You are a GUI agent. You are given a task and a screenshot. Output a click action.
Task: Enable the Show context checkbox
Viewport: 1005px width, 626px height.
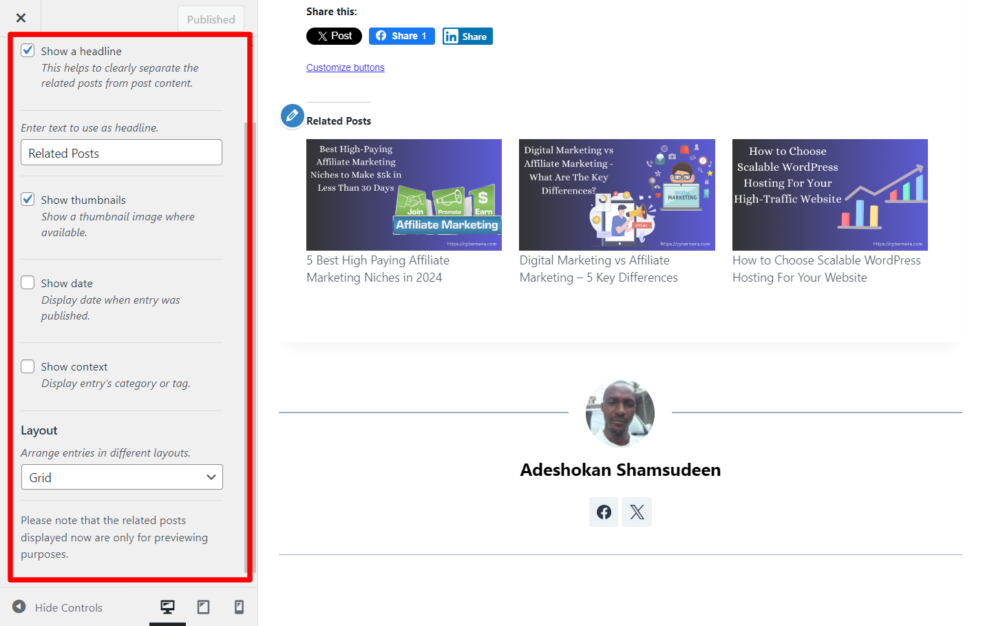28,366
